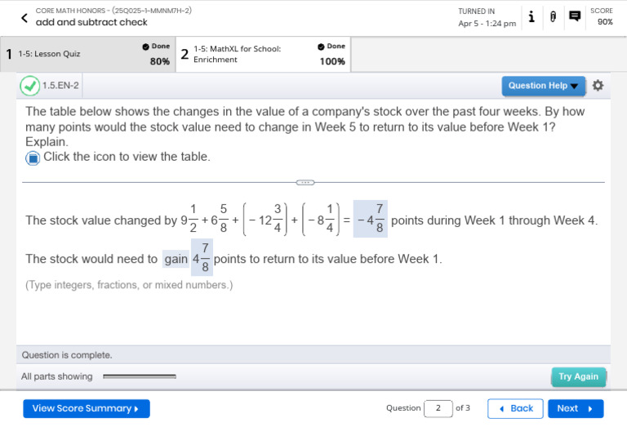The image size is (627, 427).
Task: Click the Done icon on Lesson Quiz tab
Action: pyautogui.click(x=145, y=47)
